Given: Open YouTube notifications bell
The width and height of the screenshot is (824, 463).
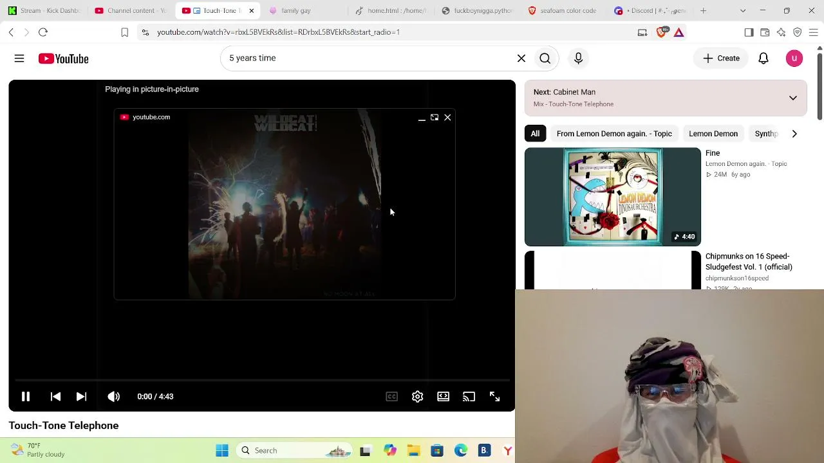Looking at the screenshot, I should click(763, 59).
